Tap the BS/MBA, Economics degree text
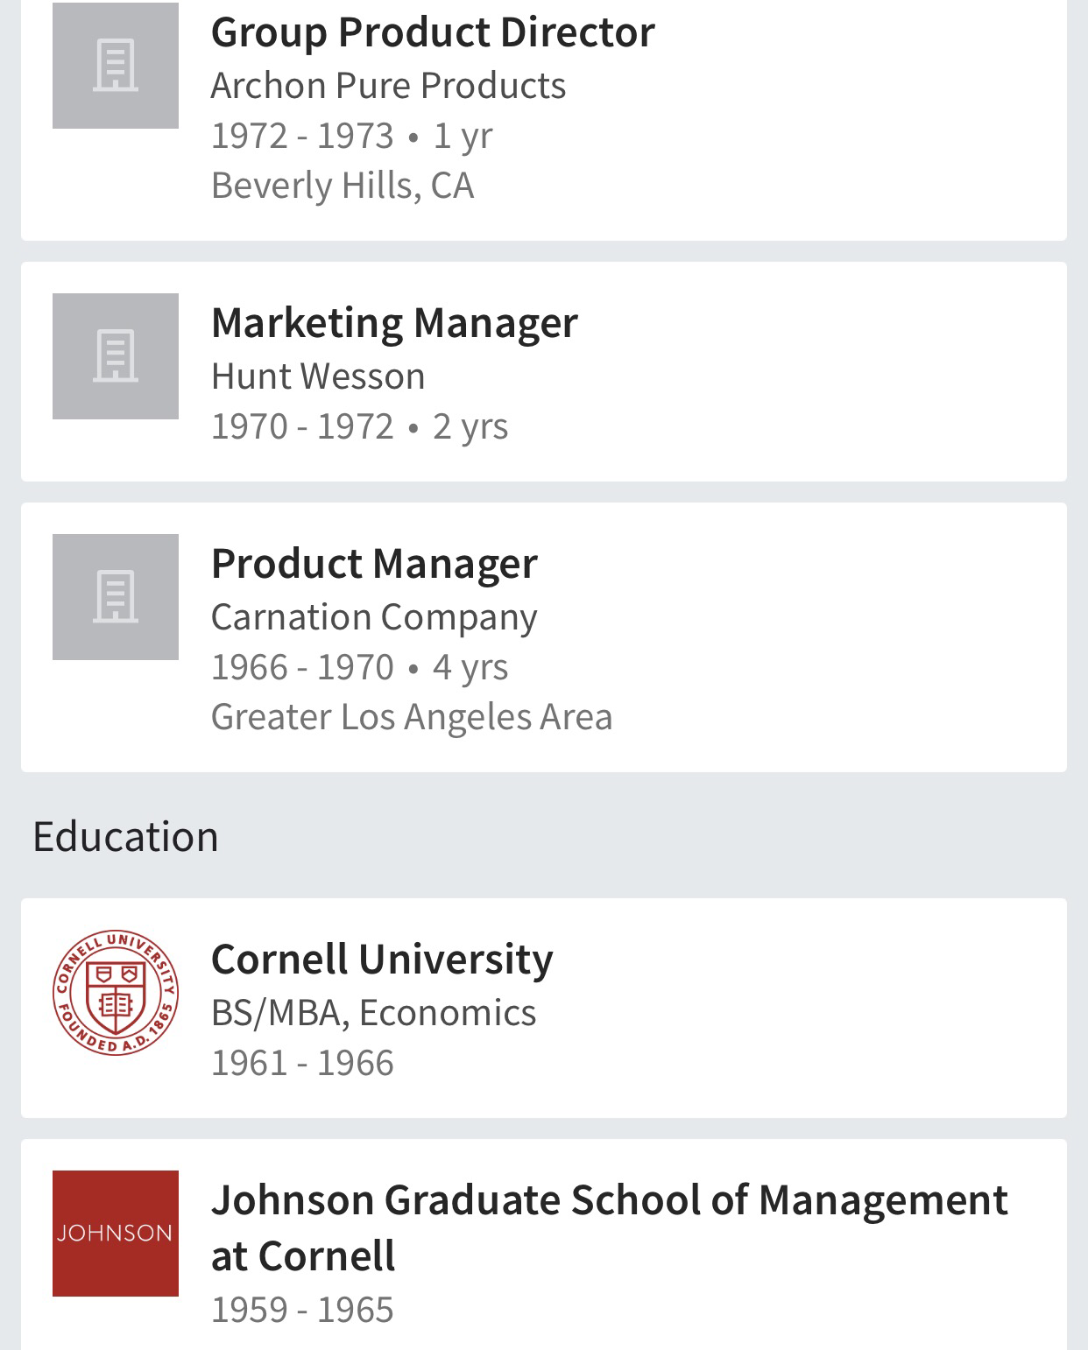This screenshot has height=1350, width=1088. 373,1013
